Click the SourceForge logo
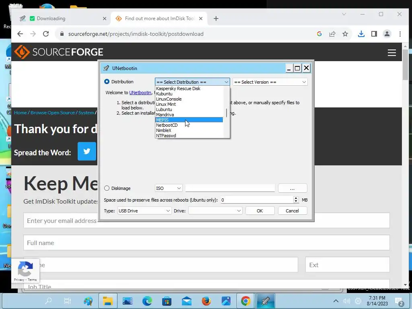This screenshot has height=309, width=412. 59,52
